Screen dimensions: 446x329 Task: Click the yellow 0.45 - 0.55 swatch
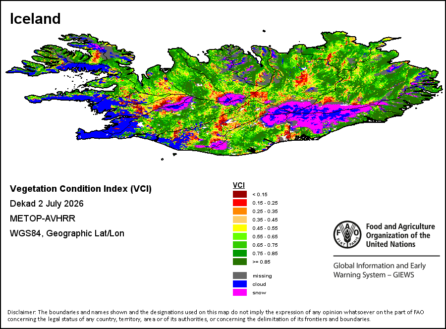(x=240, y=228)
